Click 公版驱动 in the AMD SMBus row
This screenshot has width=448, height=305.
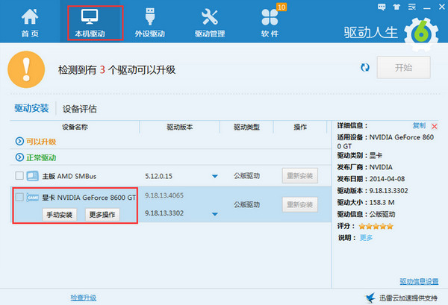click(247, 176)
